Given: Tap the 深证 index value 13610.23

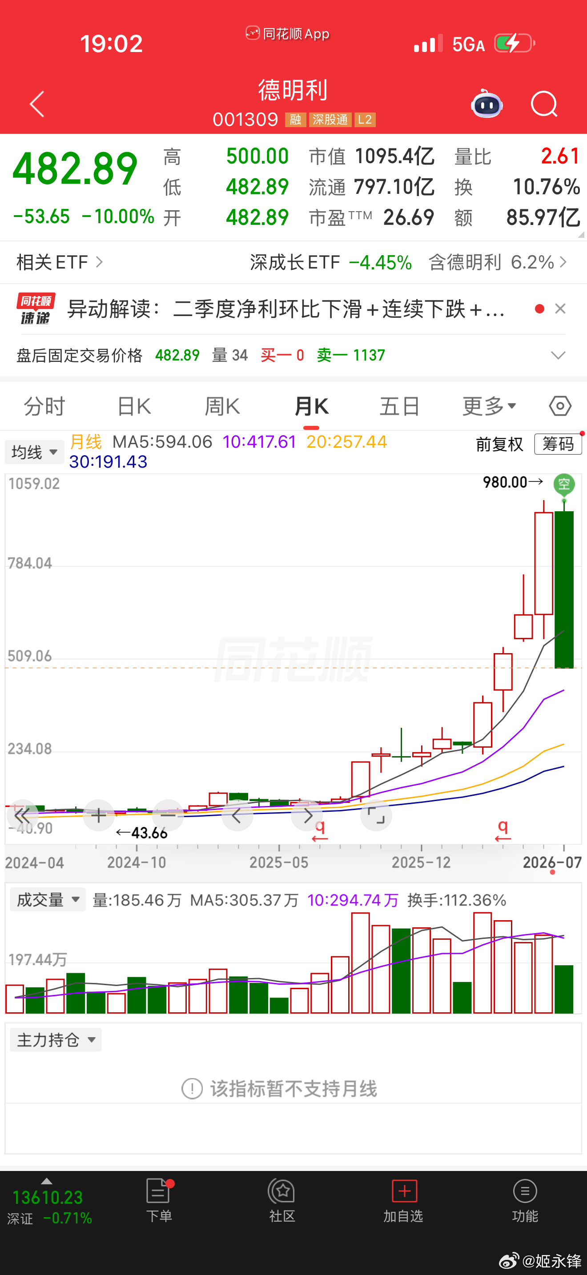Looking at the screenshot, I should [x=48, y=1198].
